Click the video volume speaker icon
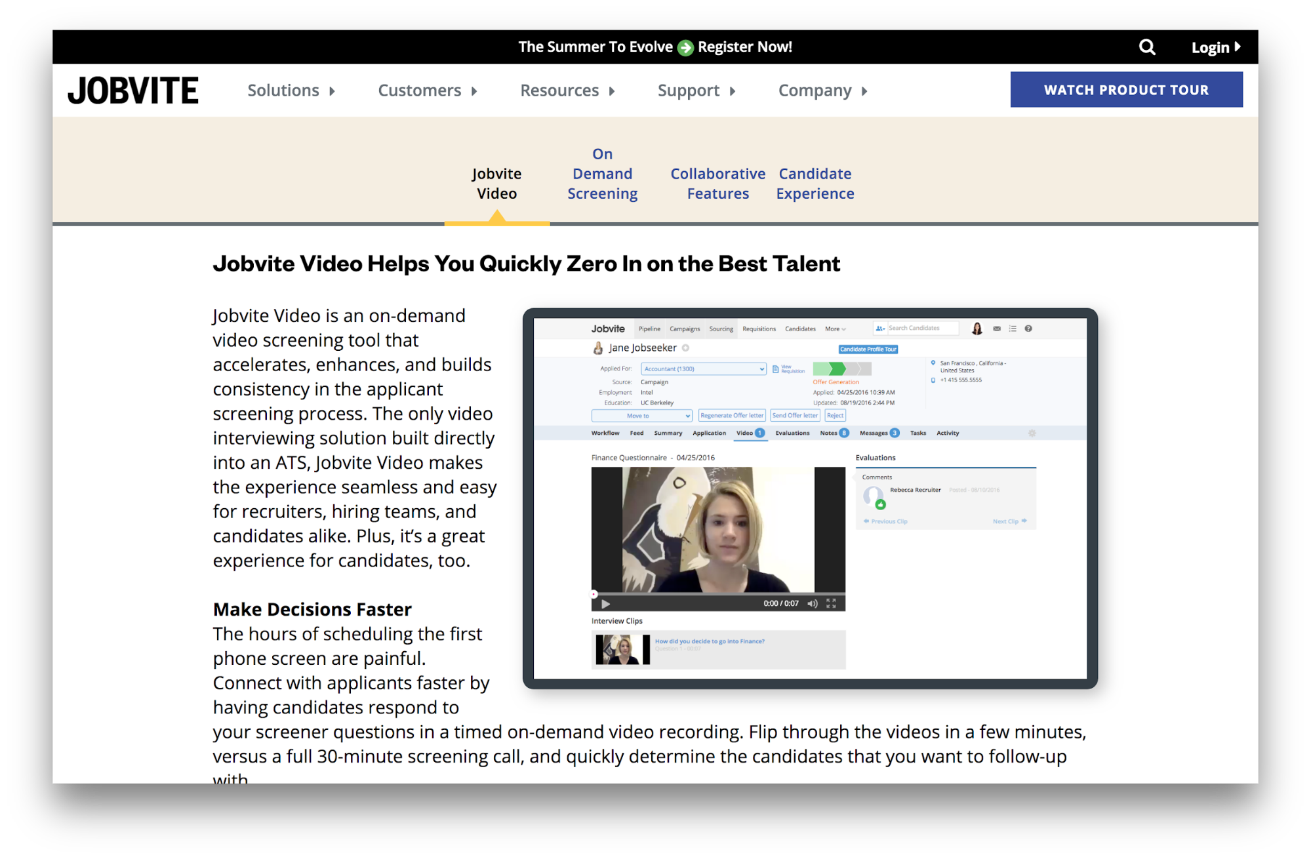 [813, 604]
